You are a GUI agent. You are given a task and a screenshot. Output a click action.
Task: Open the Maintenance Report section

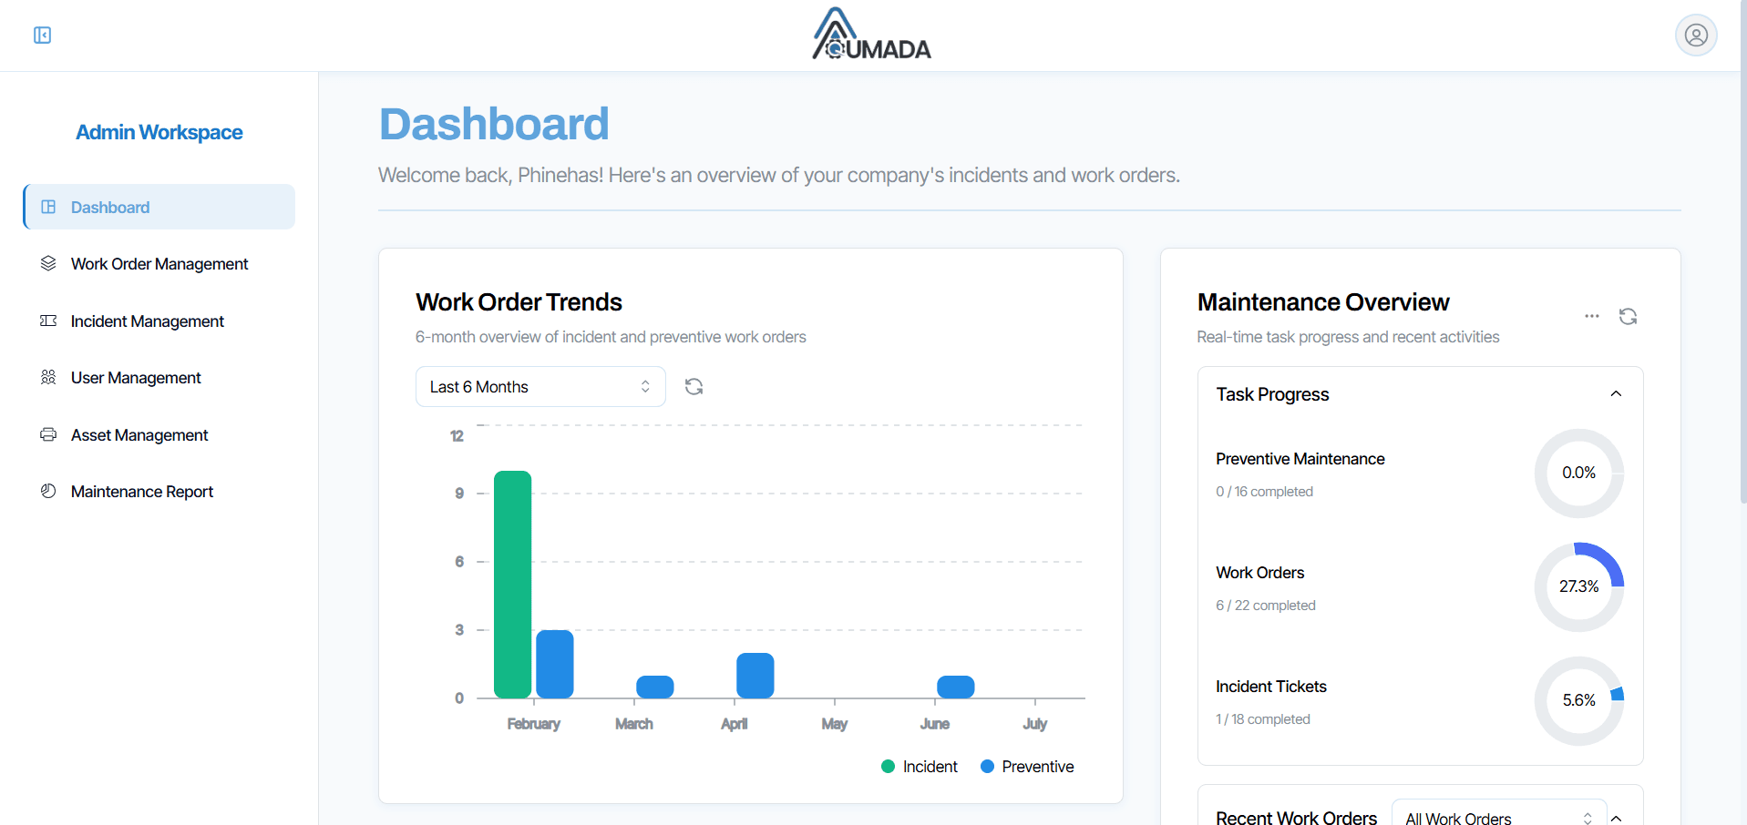pos(159,492)
